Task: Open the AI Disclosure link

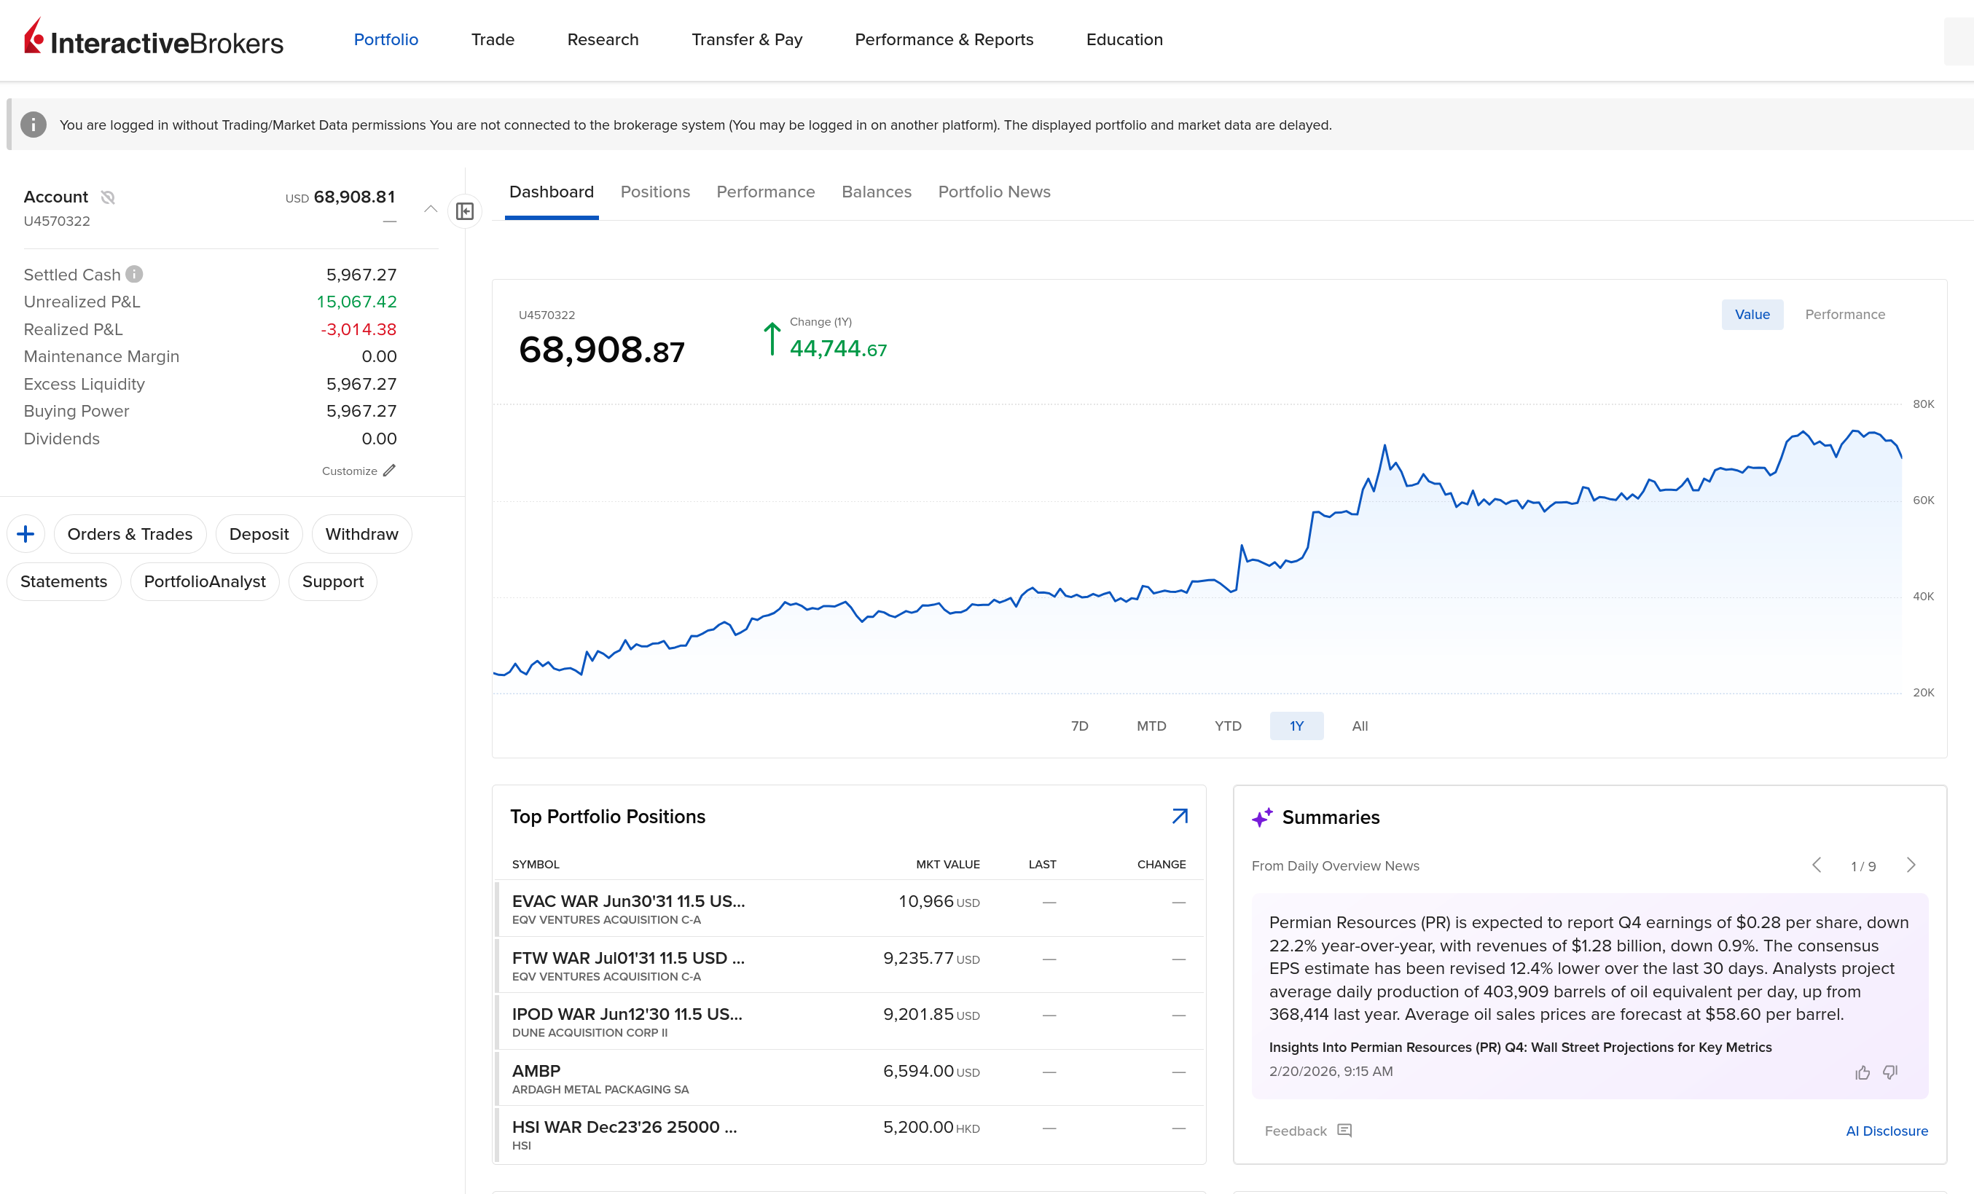Action: [x=1886, y=1131]
